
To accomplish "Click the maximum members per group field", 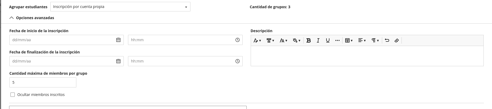I will pos(43,82).
